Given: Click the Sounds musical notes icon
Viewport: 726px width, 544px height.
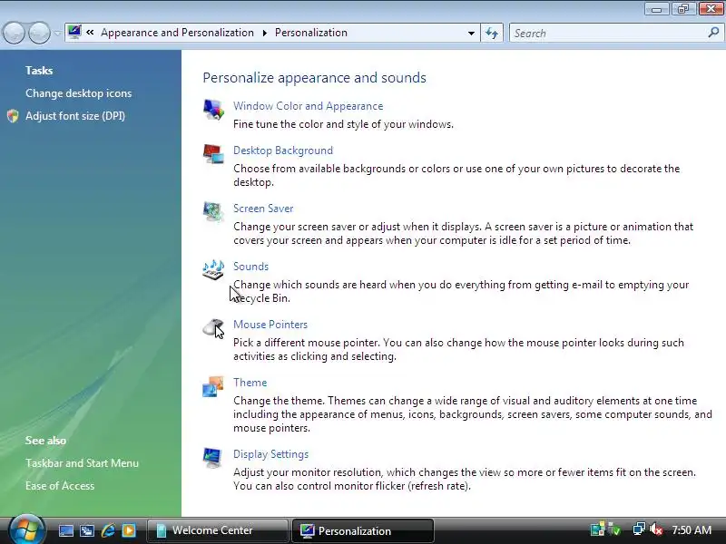Looking at the screenshot, I should point(213,269).
